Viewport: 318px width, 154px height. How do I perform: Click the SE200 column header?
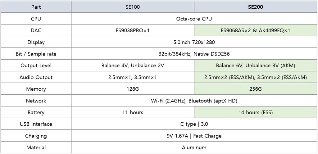click(256, 7)
